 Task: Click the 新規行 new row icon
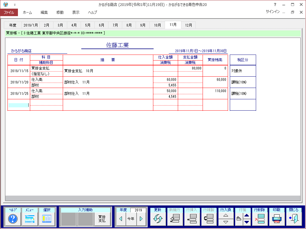(175, 219)
